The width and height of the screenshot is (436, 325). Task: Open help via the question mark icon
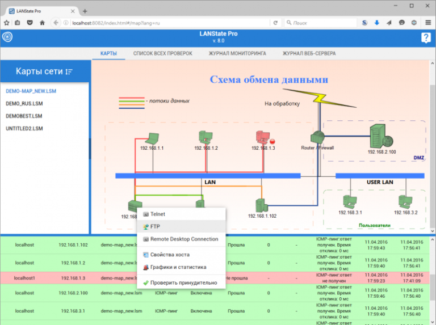click(x=426, y=37)
